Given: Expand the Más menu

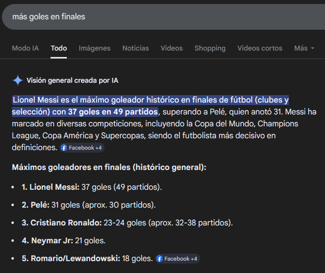Looking at the screenshot, I should [304, 48].
